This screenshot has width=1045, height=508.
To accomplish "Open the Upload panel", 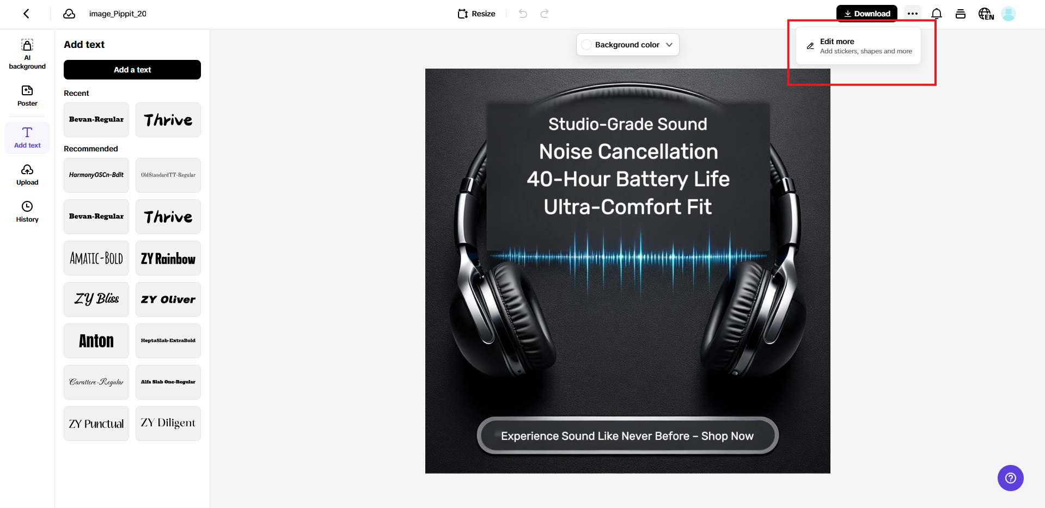I will tap(27, 175).
